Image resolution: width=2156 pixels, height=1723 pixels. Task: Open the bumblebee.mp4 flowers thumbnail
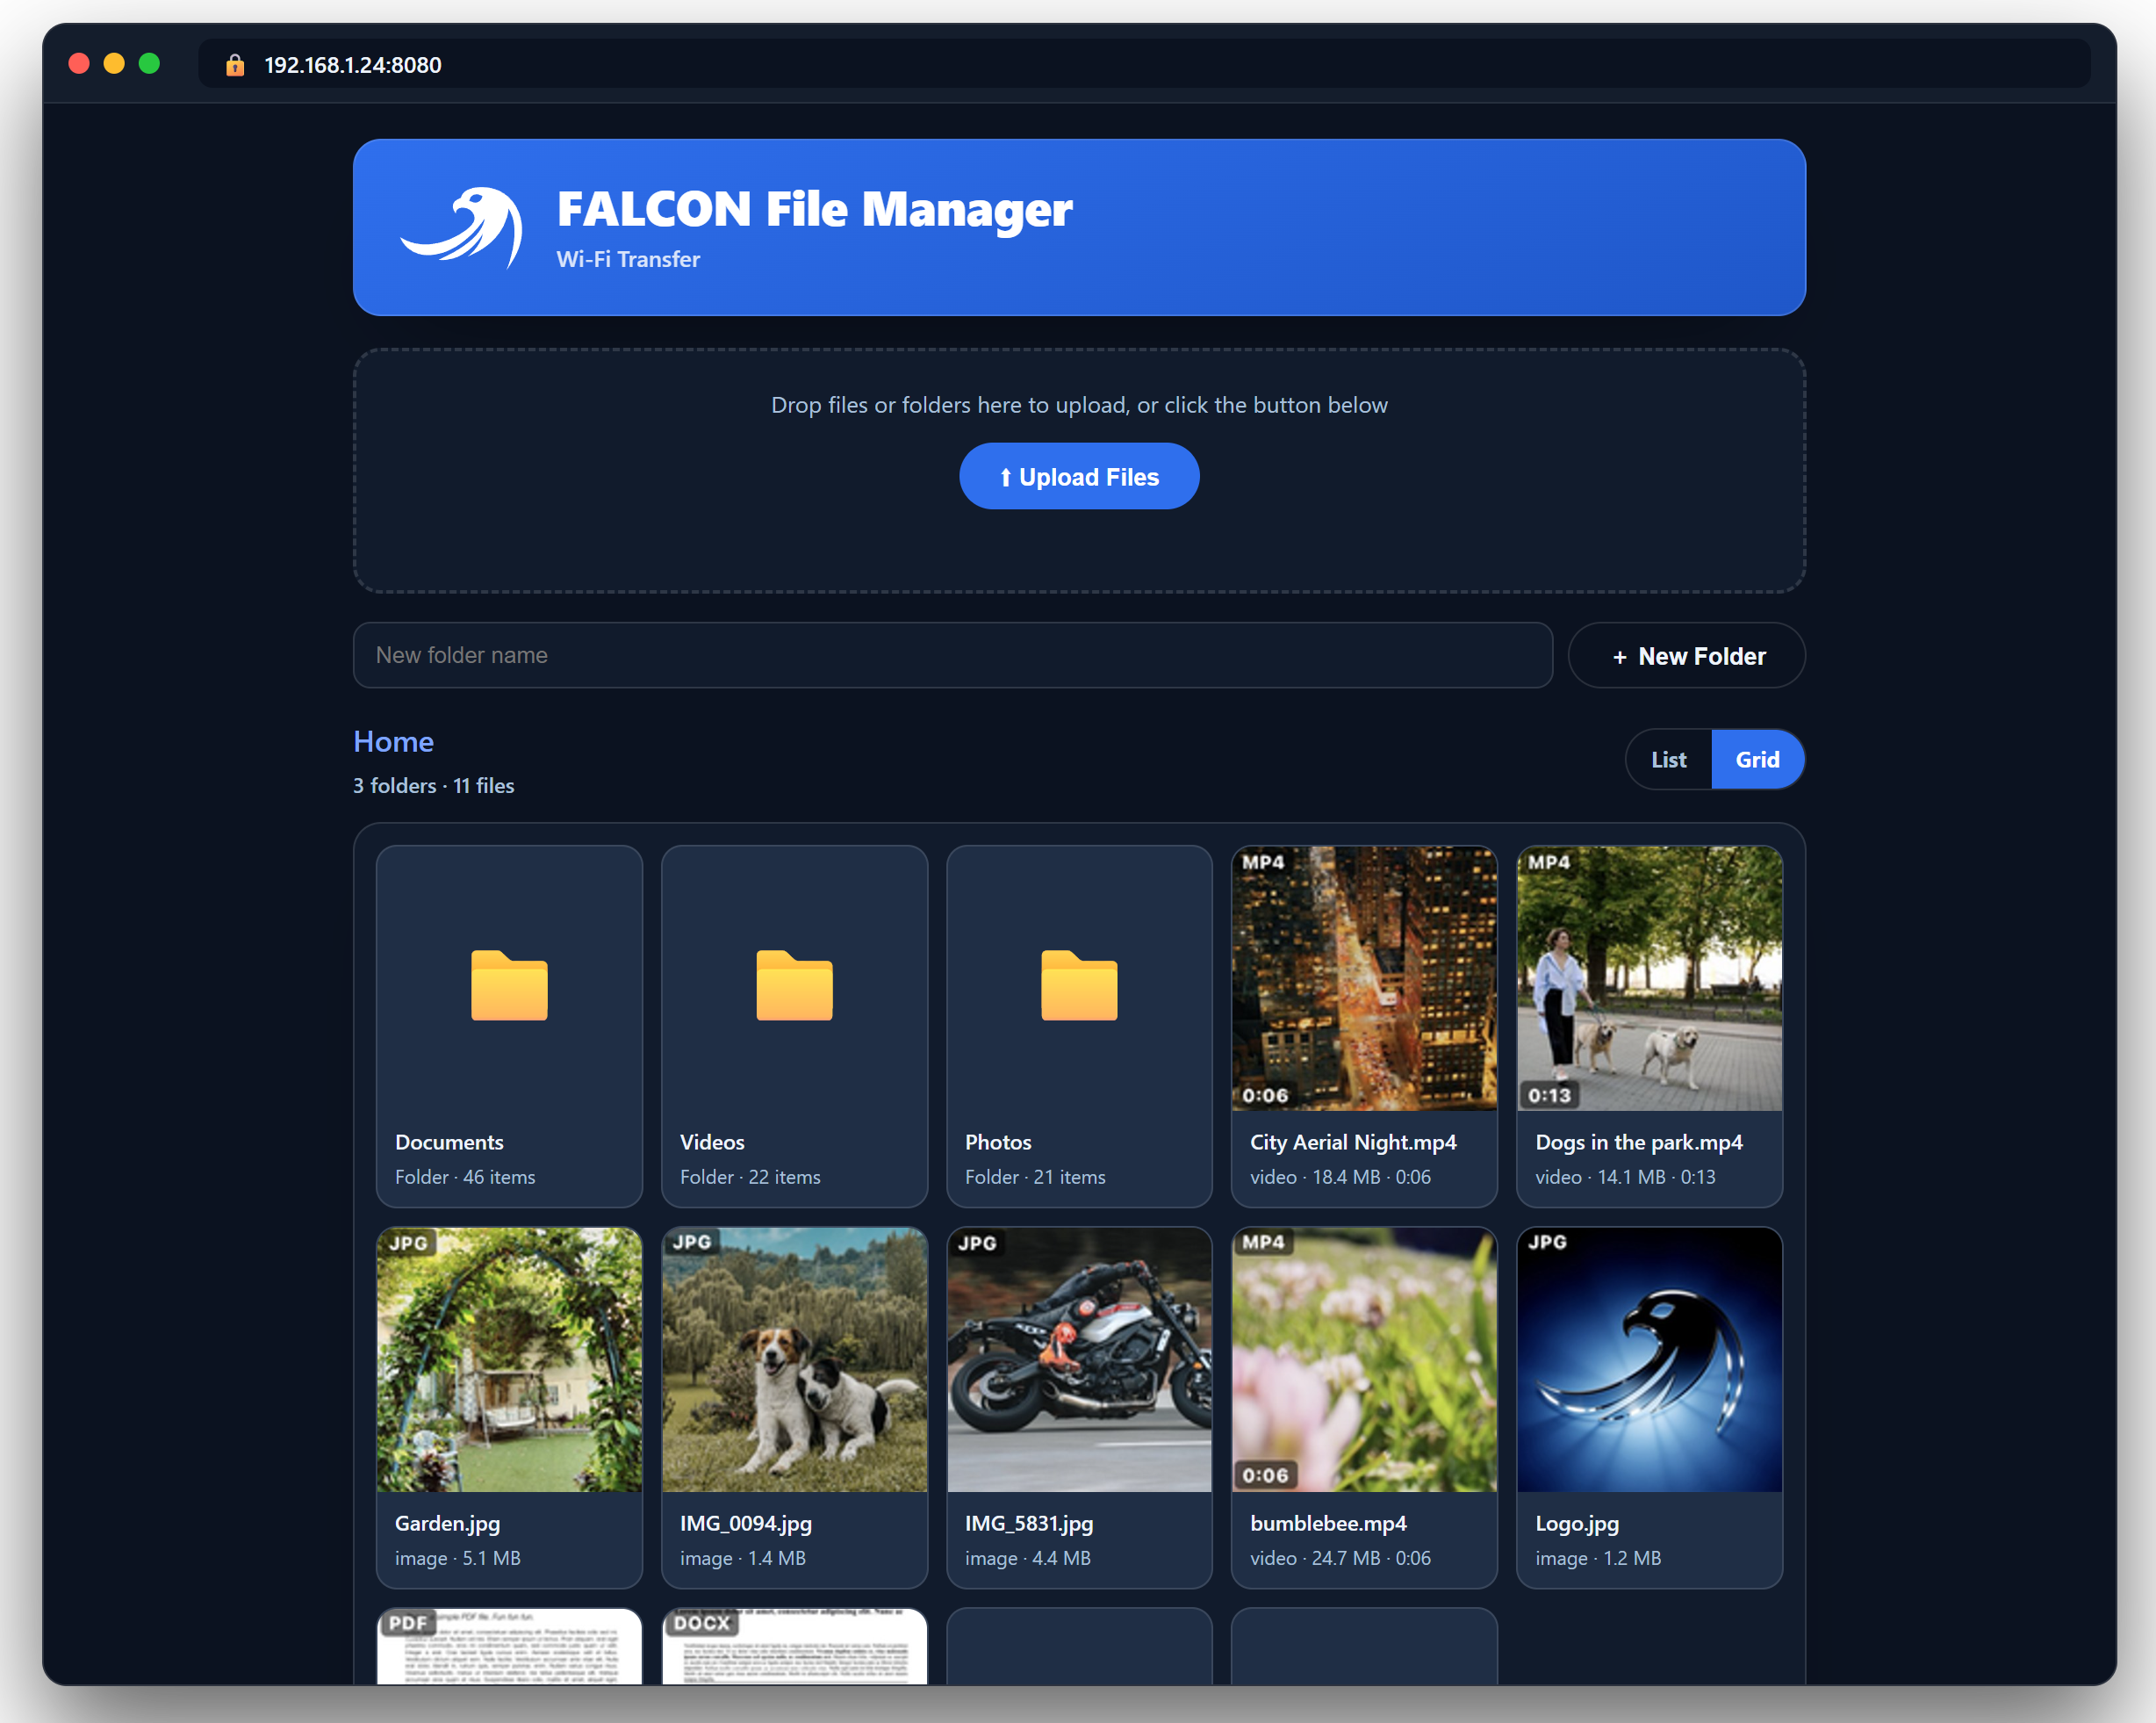click(x=1364, y=1359)
